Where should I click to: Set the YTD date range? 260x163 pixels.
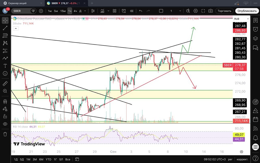48,159
